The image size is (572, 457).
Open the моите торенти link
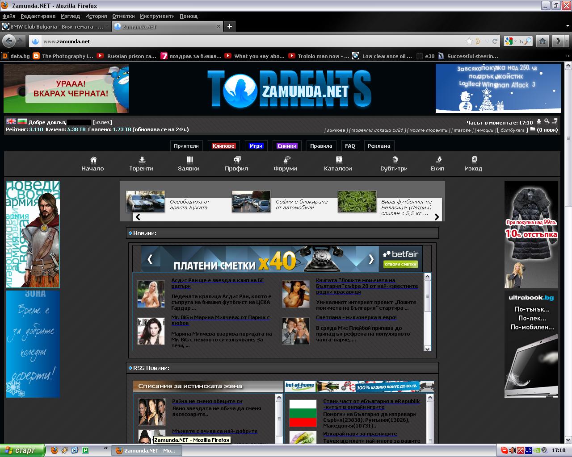point(428,130)
